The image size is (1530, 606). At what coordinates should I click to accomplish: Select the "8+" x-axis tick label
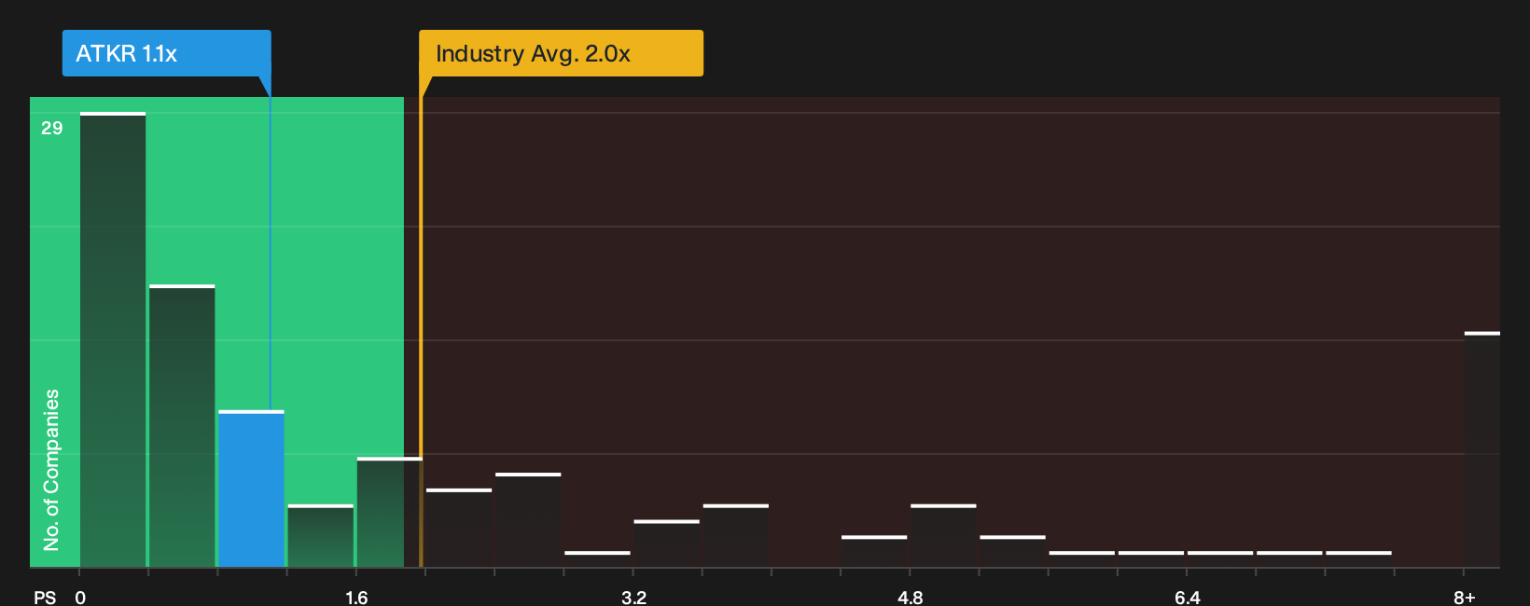pos(1465,597)
